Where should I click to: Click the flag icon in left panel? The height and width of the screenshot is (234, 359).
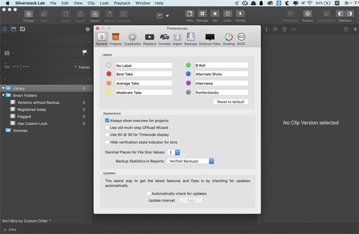click(84, 53)
